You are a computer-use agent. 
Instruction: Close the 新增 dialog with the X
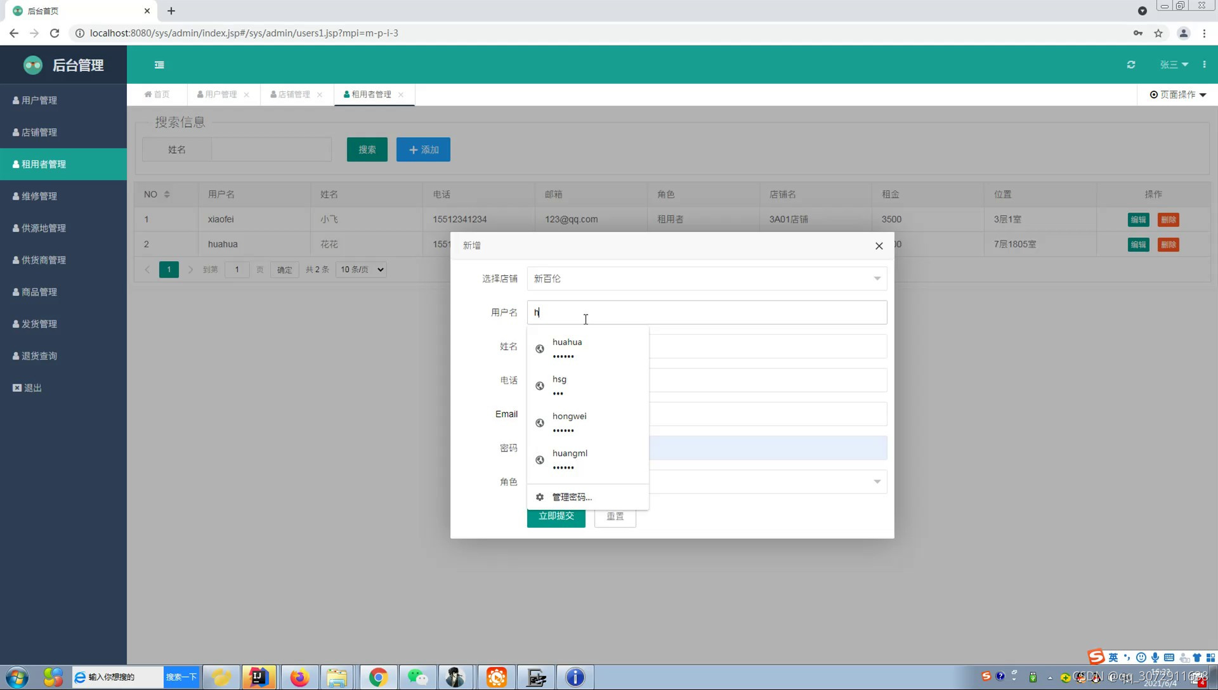879,246
